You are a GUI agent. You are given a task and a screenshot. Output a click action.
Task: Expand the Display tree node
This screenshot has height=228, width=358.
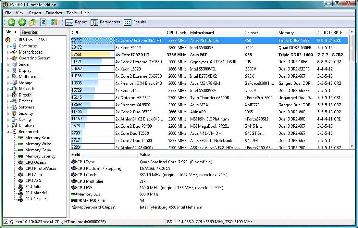point(8,71)
